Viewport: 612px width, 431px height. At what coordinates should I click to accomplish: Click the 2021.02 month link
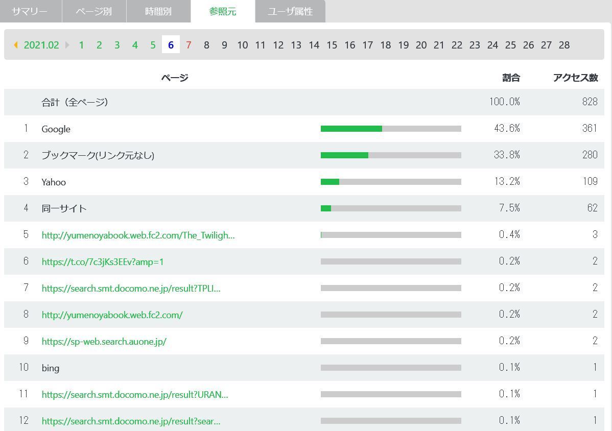pyautogui.click(x=41, y=45)
